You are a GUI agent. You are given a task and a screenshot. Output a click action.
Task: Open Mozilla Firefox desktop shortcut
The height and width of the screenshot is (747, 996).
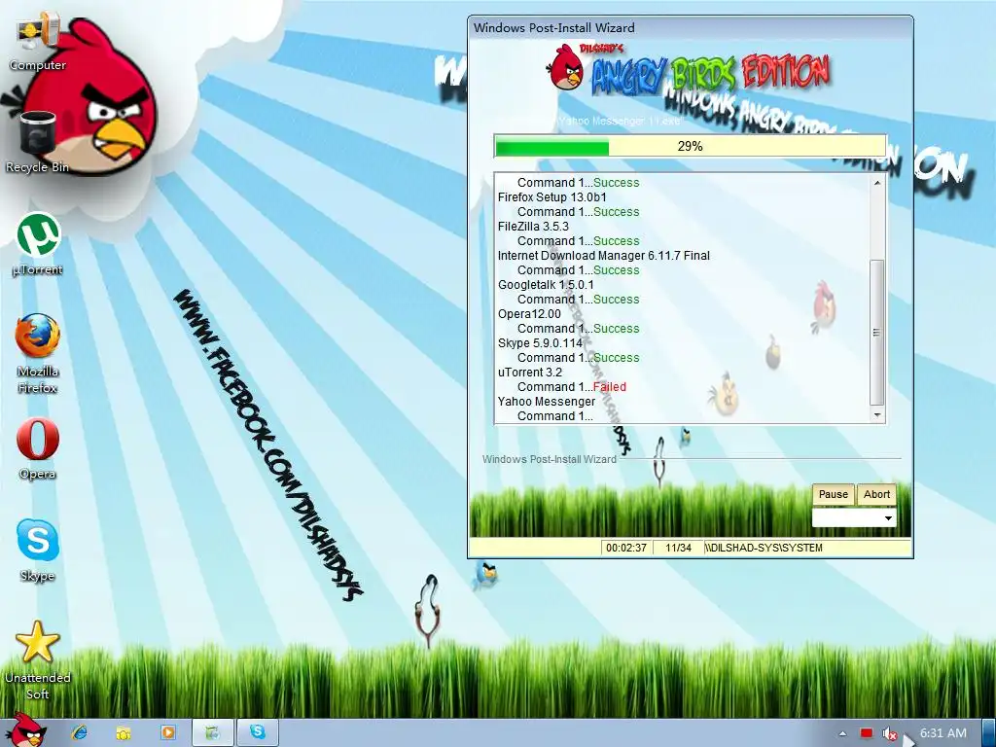[x=38, y=354]
